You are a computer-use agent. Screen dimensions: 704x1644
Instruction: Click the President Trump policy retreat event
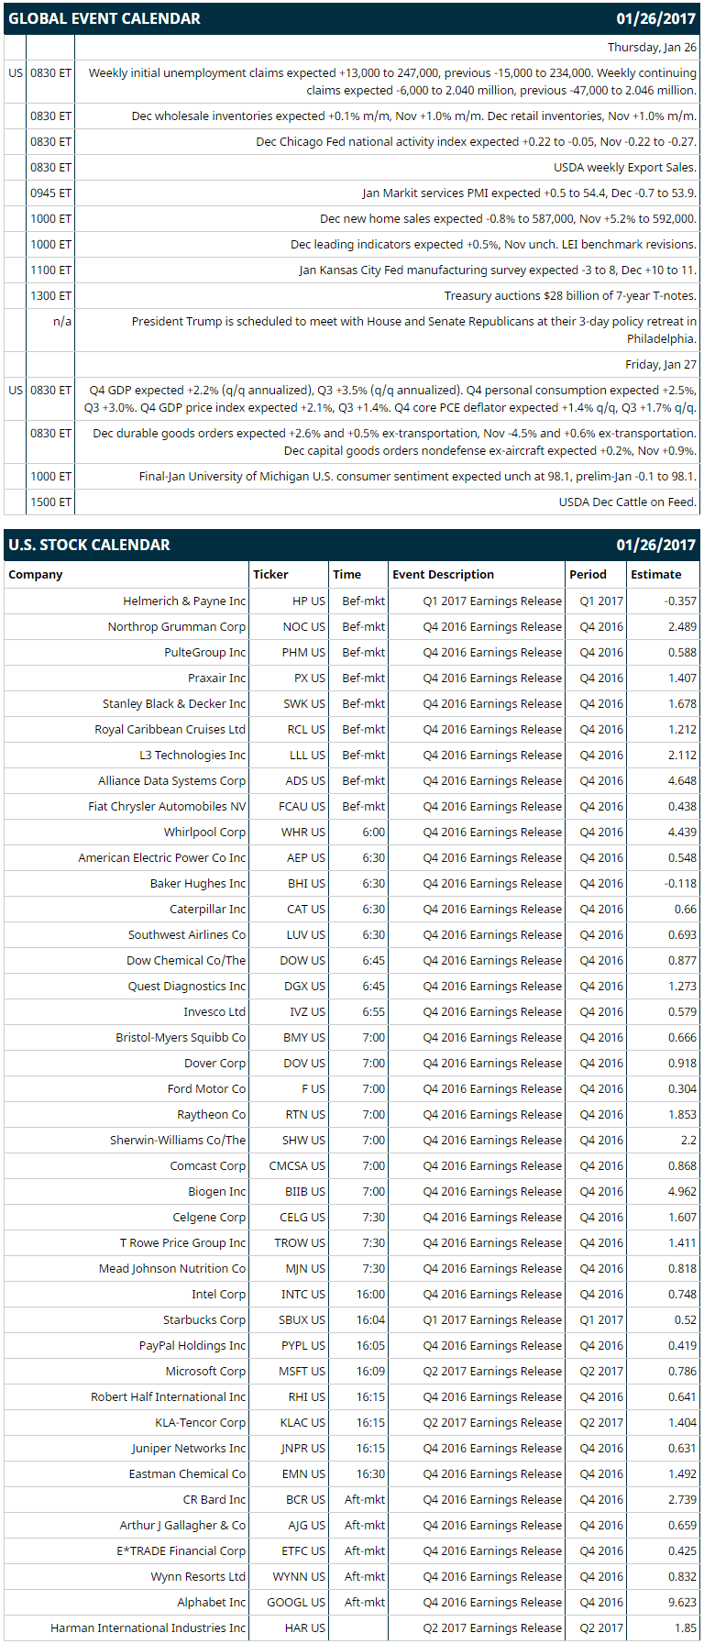coord(413,330)
